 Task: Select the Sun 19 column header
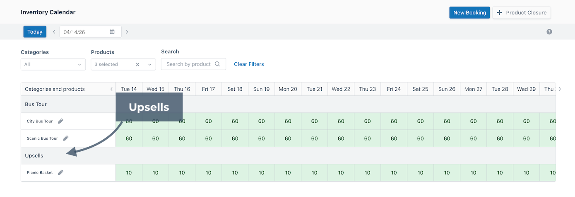[261, 89]
